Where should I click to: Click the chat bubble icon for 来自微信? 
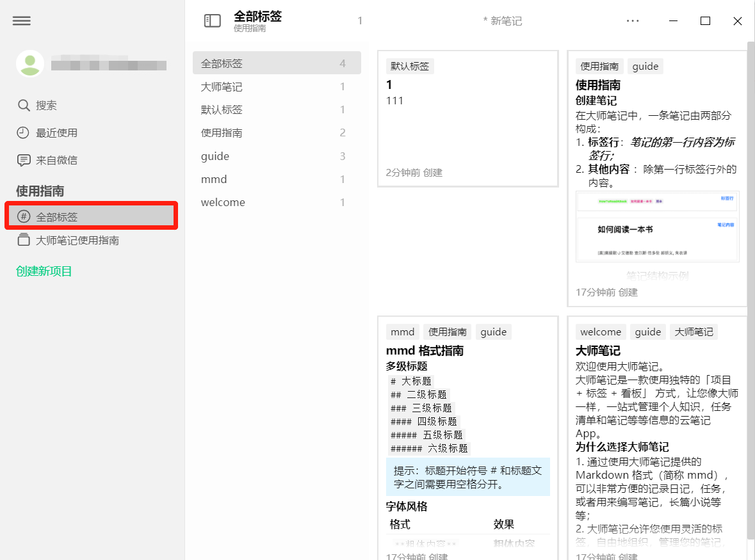[24, 160]
